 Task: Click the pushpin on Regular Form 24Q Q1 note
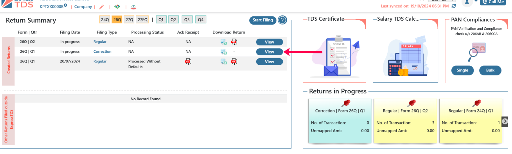coord(476,103)
